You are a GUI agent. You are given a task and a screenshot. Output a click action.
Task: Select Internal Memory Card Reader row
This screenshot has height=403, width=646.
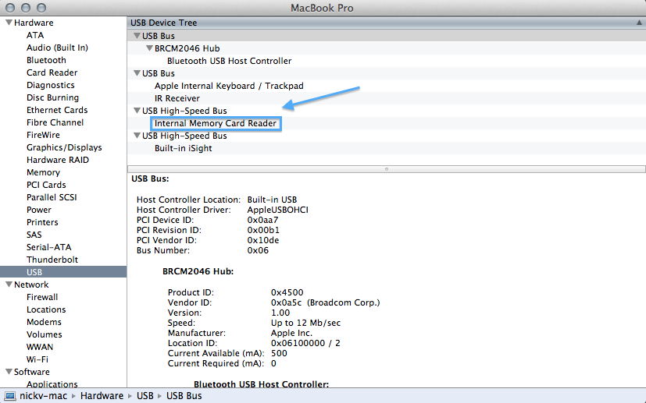click(x=386, y=123)
